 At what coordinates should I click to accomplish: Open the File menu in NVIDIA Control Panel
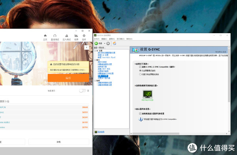[97, 39]
